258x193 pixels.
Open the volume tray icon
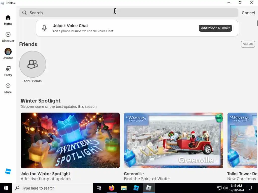tap(225, 188)
